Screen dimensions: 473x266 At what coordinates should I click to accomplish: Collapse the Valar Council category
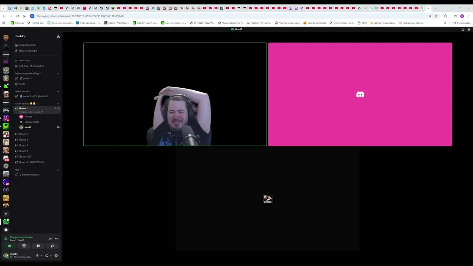click(x=23, y=91)
